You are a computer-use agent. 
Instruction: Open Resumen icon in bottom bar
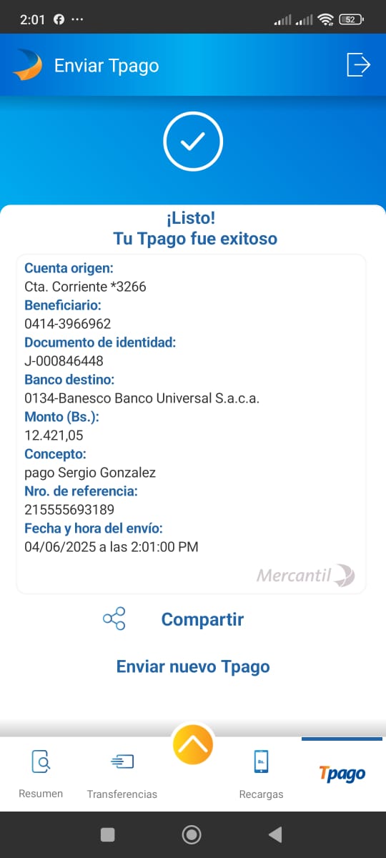[x=41, y=761]
